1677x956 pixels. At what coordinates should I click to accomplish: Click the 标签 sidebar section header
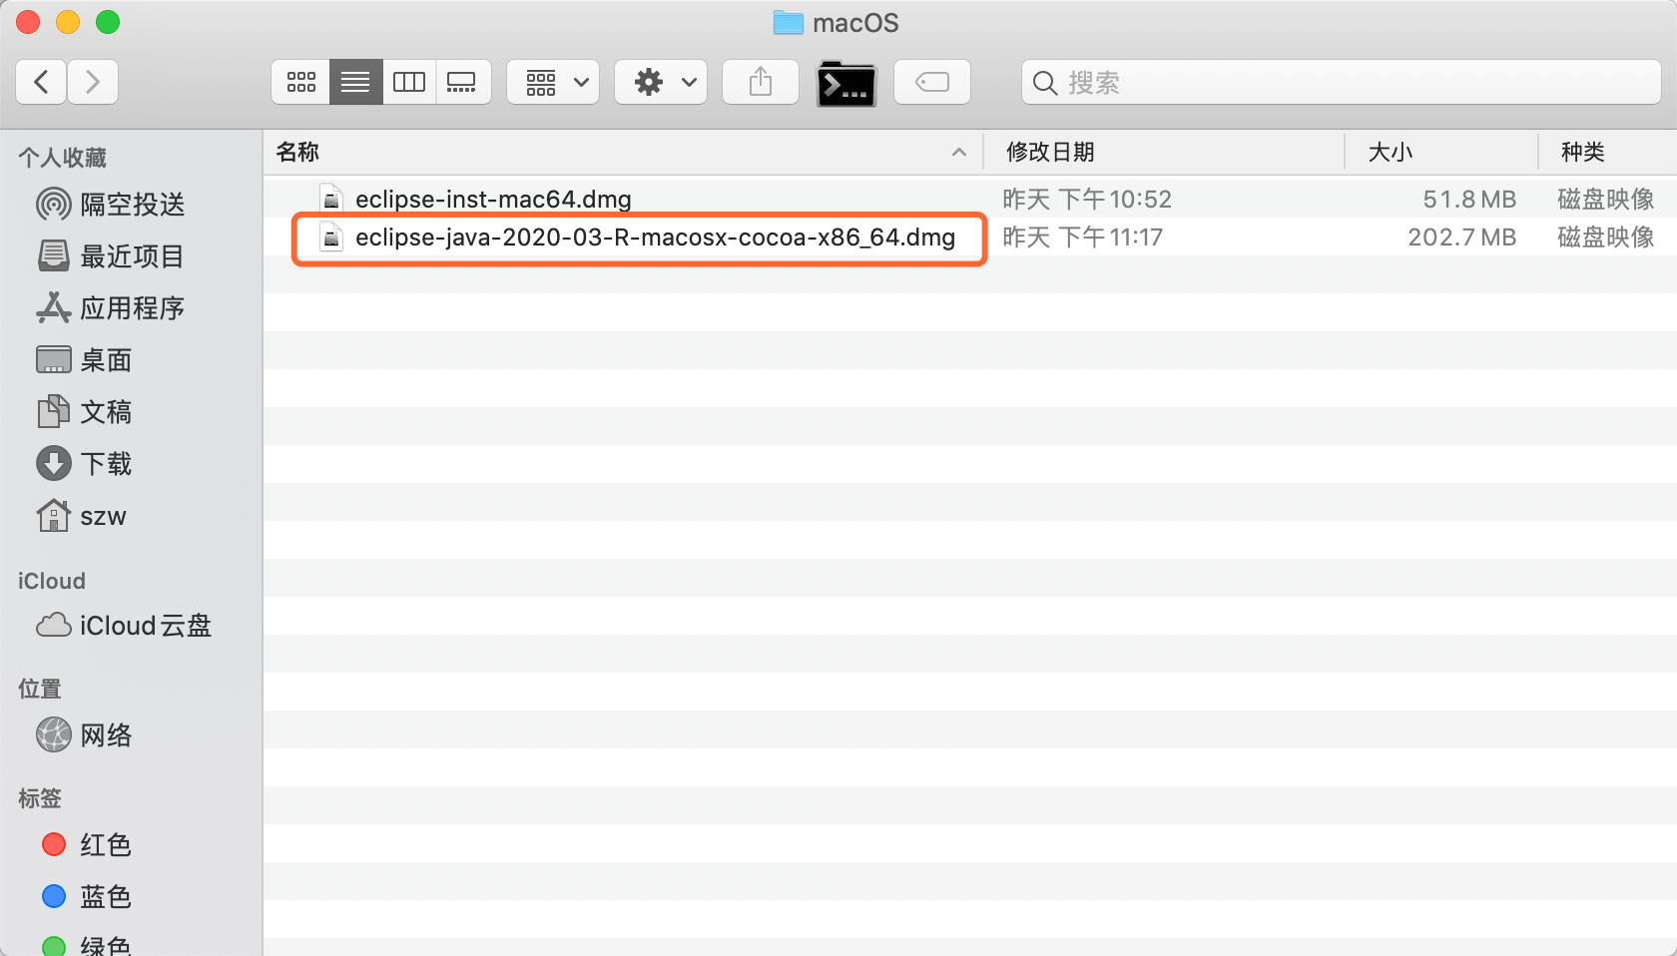click(40, 798)
